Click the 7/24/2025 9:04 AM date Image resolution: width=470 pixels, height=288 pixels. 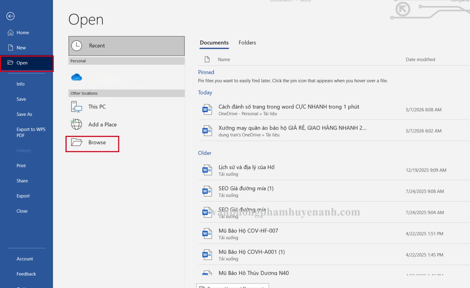tap(425, 213)
